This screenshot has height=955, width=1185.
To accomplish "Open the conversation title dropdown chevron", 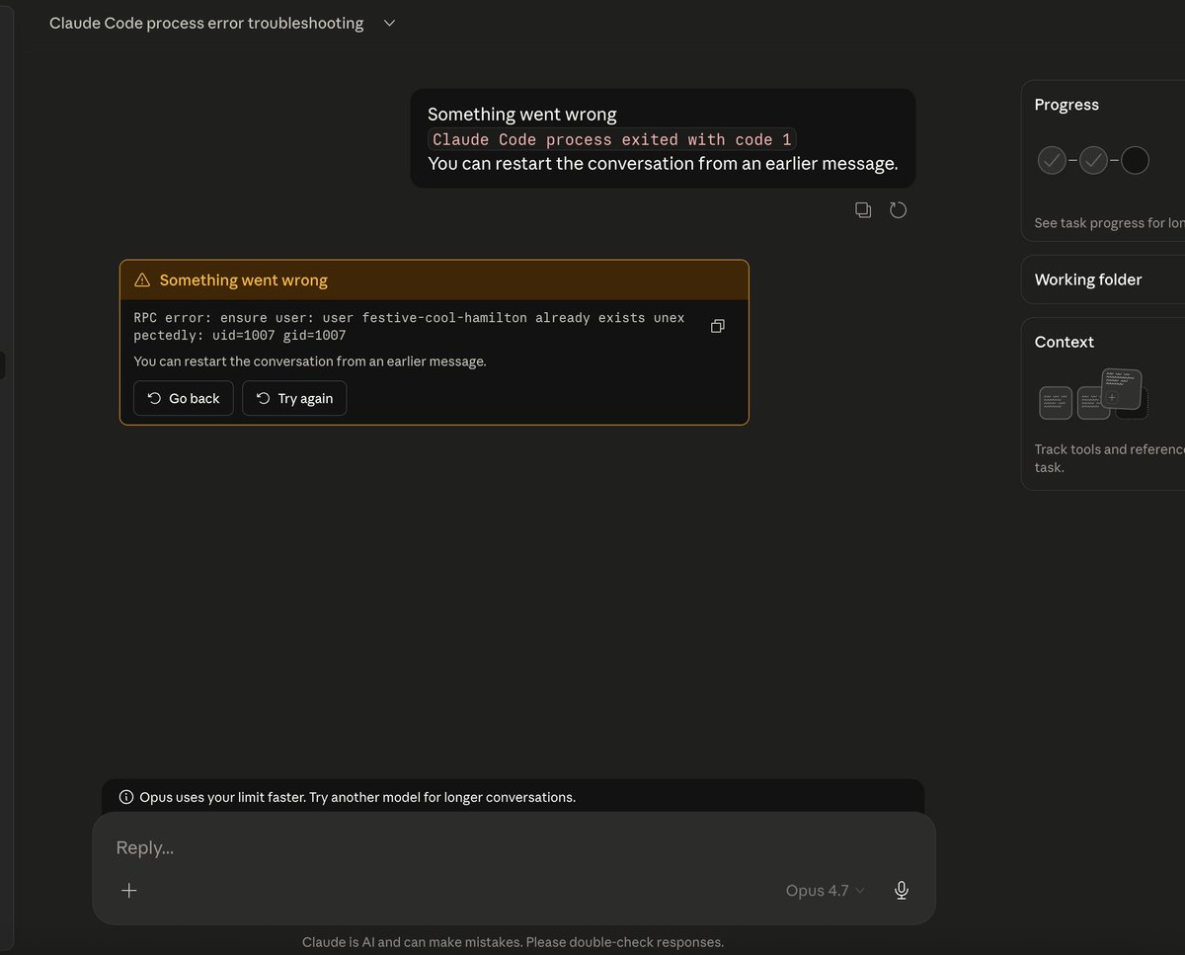I will coord(389,24).
